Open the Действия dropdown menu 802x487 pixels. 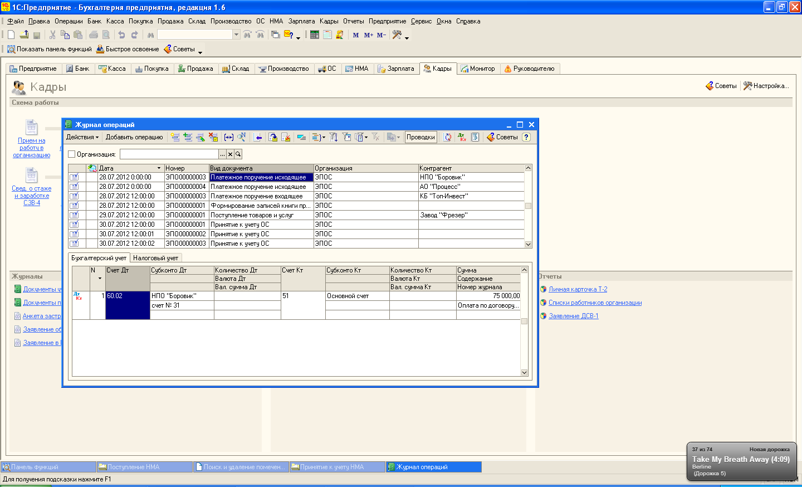(82, 137)
